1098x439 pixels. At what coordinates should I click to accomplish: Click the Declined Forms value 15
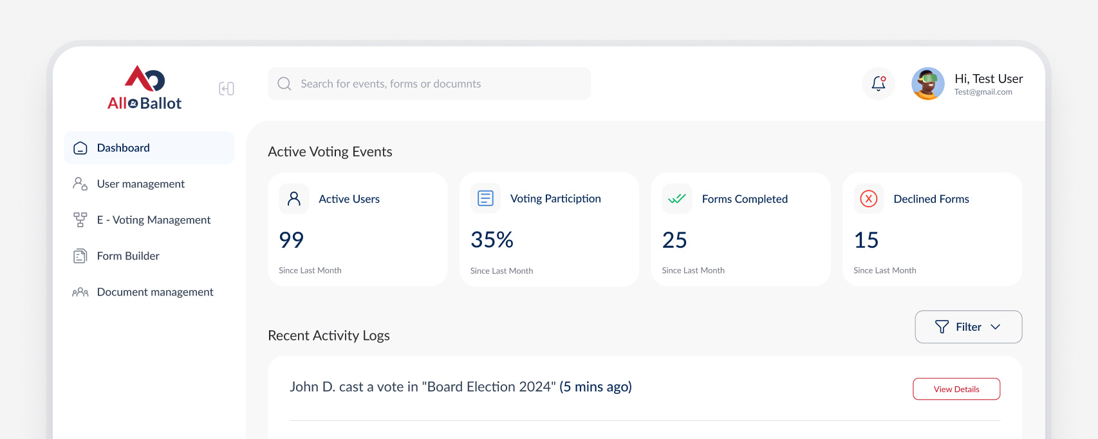coord(866,240)
